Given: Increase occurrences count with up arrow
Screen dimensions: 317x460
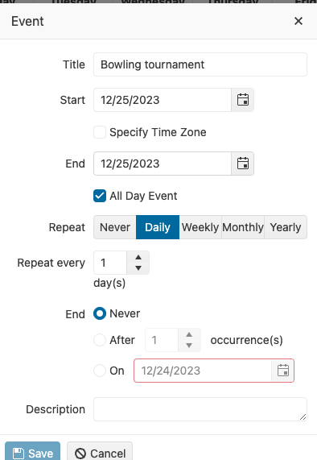Looking at the screenshot, I should pos(189,335).
